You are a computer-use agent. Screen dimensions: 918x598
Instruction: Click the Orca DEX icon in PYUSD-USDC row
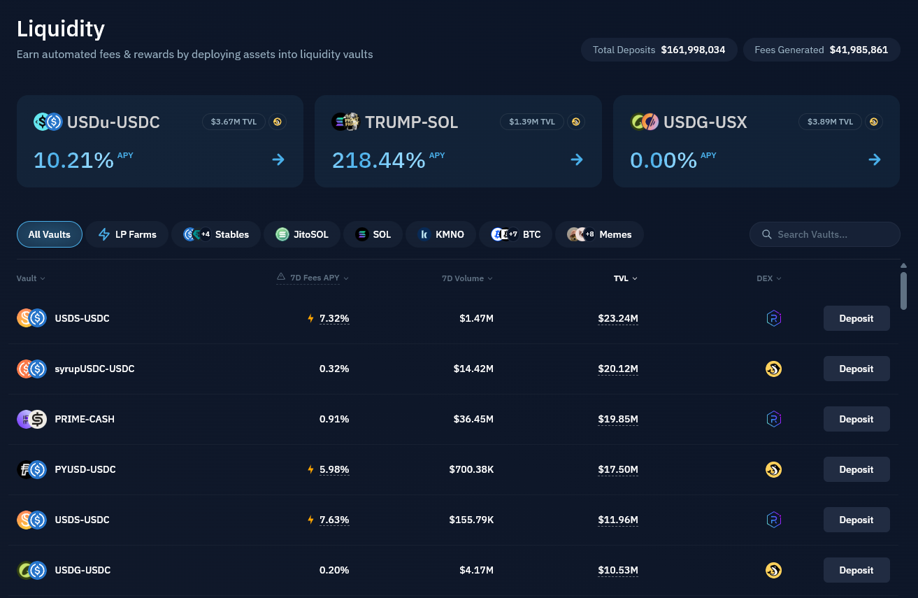click(x=773, y=469)
